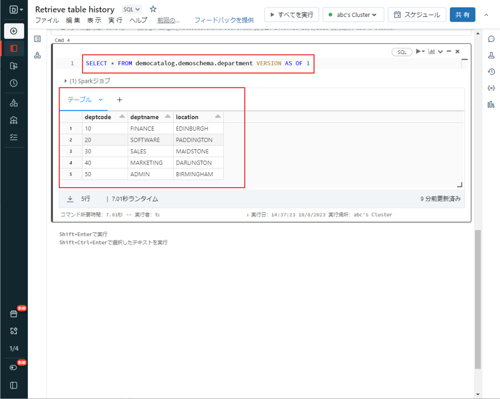This screenshot has width=500, height=399.
Task: Open the comments panel icon on right
Action: click(x=491, y=39)
